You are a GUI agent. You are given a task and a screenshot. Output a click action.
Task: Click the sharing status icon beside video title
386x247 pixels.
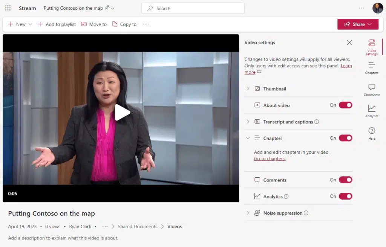point(107,8)
